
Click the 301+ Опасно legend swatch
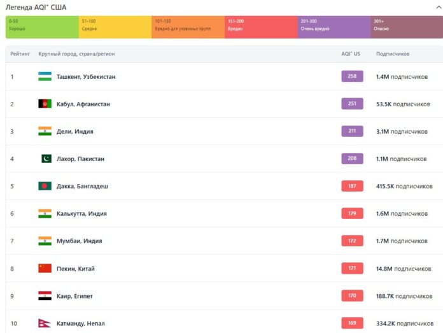point(407,27)
